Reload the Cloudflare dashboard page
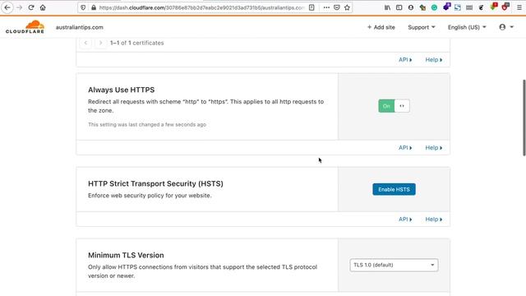Image resolution: width=526 pixels, height=296 pixels. point(31,7)
